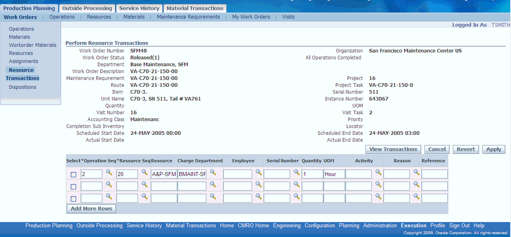511x237 pixels.
Task: Open Reason search icon in the second table row
Action: (416, 185)
